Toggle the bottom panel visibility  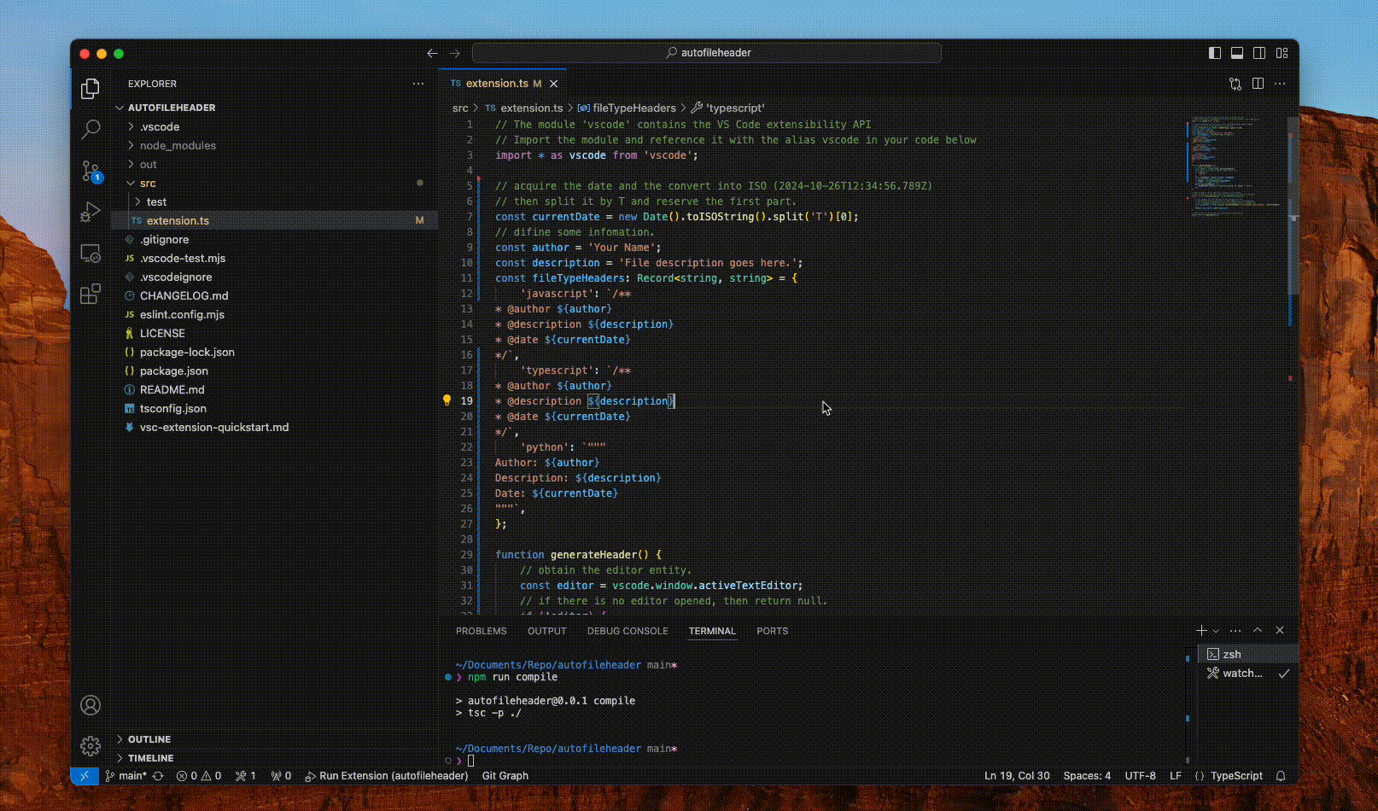(1237, 53)
